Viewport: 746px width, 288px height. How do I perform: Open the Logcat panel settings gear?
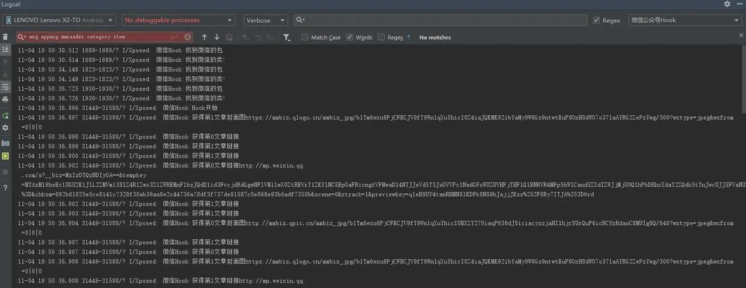click(727, 4)
